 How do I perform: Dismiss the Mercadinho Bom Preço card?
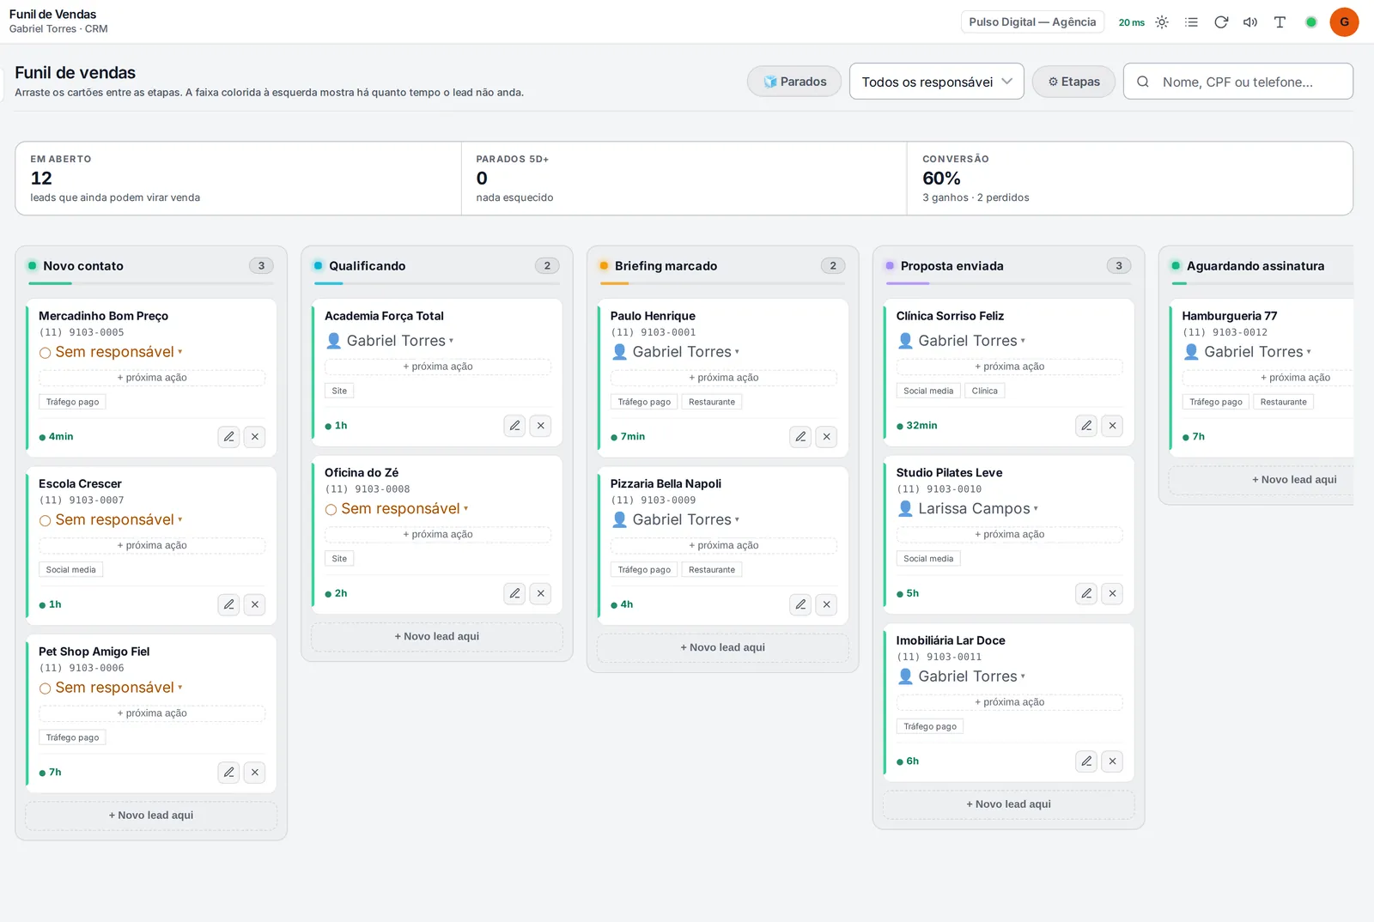click(255, 437)
